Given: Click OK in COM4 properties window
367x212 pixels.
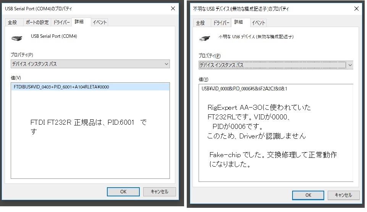Looking at the screenshot, I should pyautogui.click(x=123, y=192).
